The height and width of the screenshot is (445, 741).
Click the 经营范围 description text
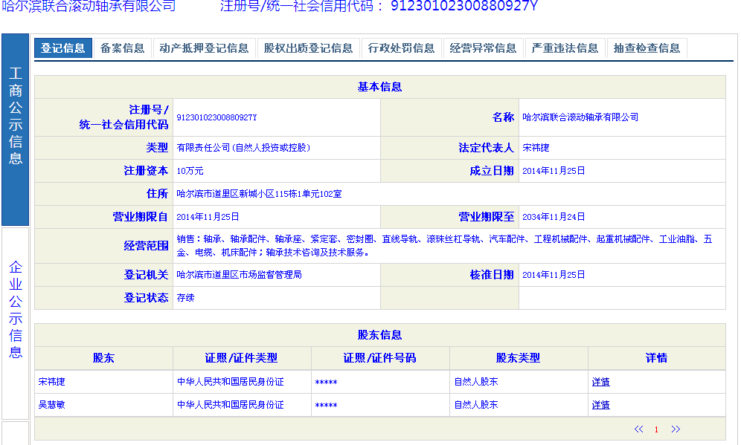coord(444,245)
